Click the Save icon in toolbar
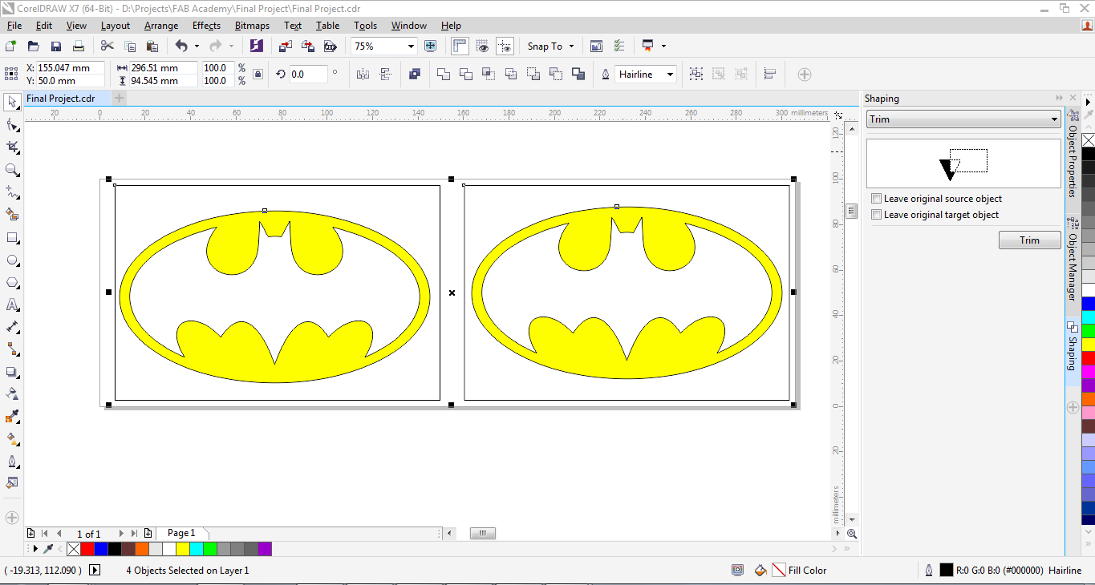1095x585 pixels. pos(55,46)
